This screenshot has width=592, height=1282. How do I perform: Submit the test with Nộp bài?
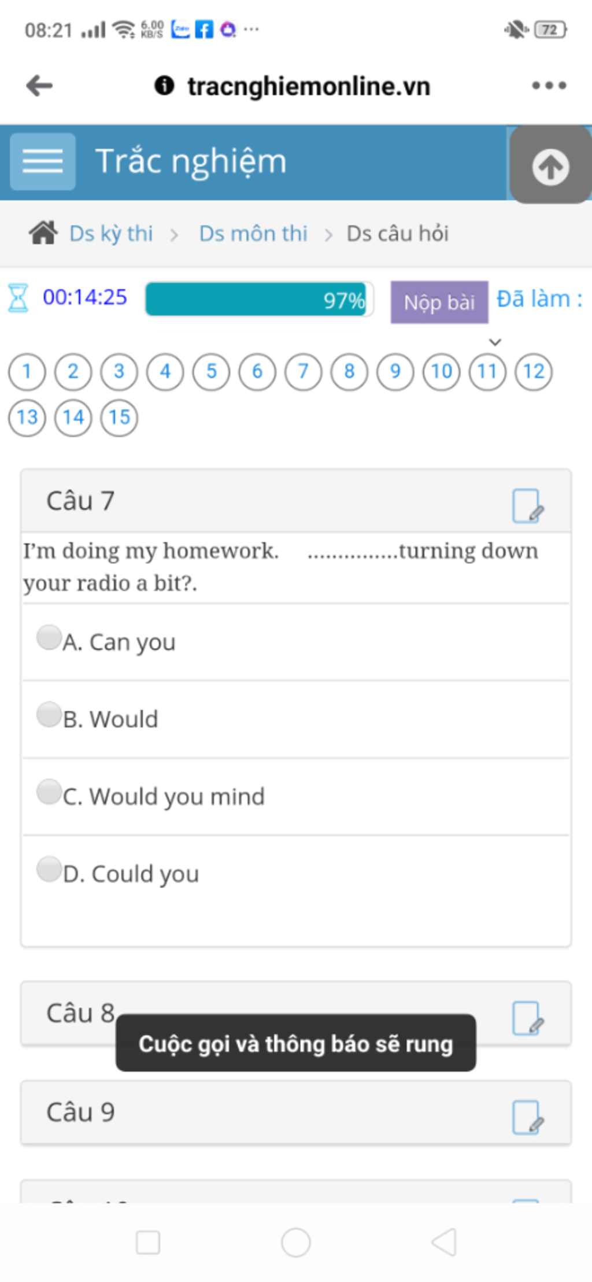[x=439, y=302]
